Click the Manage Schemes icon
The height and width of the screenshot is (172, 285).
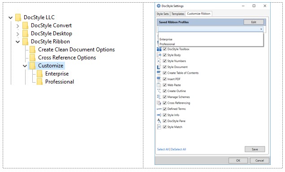coord(159,97)
